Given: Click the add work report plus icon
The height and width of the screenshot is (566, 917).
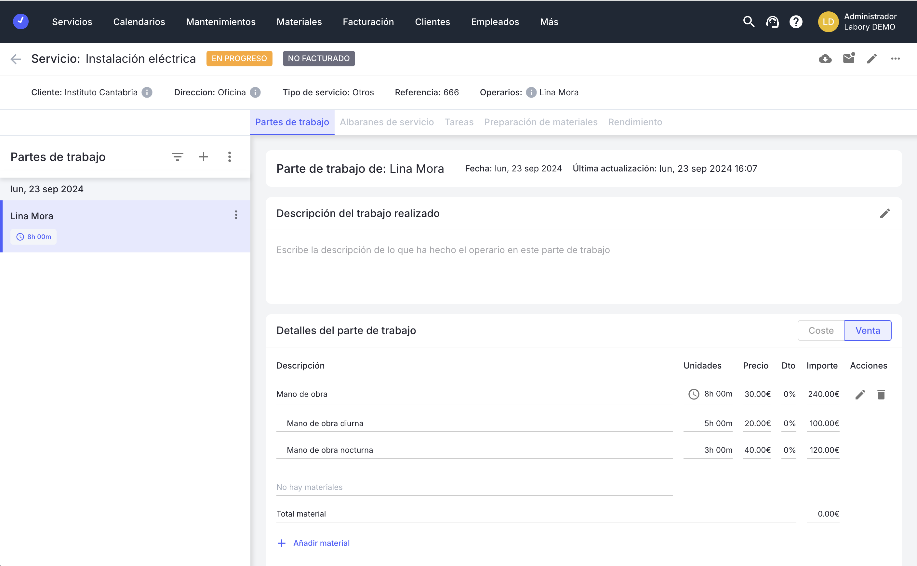Looking at the screenshot, I should coord(203,157).
